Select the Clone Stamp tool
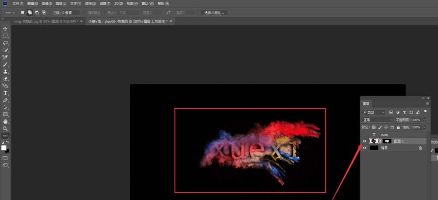 click(x=5, y=72)
